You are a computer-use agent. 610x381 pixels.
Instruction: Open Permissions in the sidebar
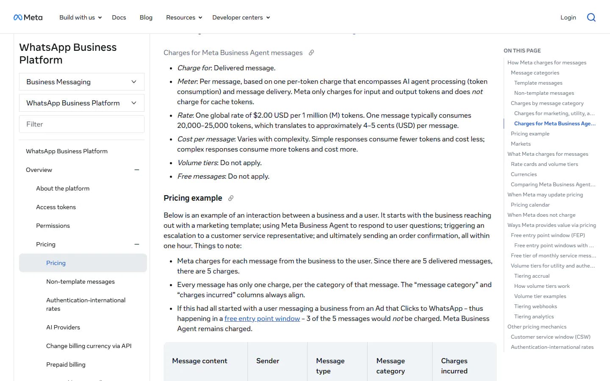pyautogui.click(x=53, y=226)
